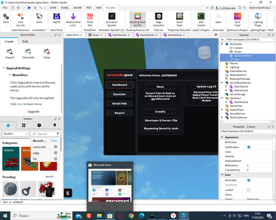Click the terrain Import icon
Screen dimensions: 276x220
9,54
